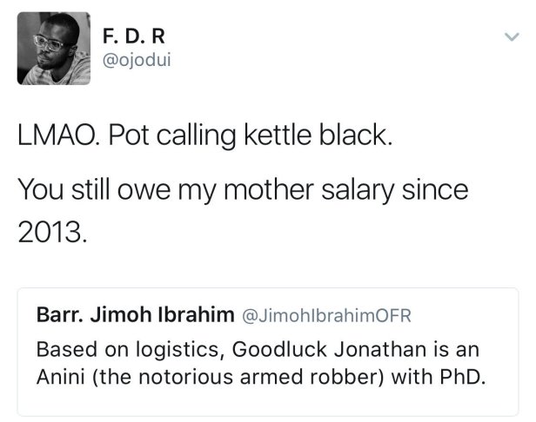The width and height of the screenshot is (536, 422).
Task: Open the quoted tweet card
Action: (268, 352)
